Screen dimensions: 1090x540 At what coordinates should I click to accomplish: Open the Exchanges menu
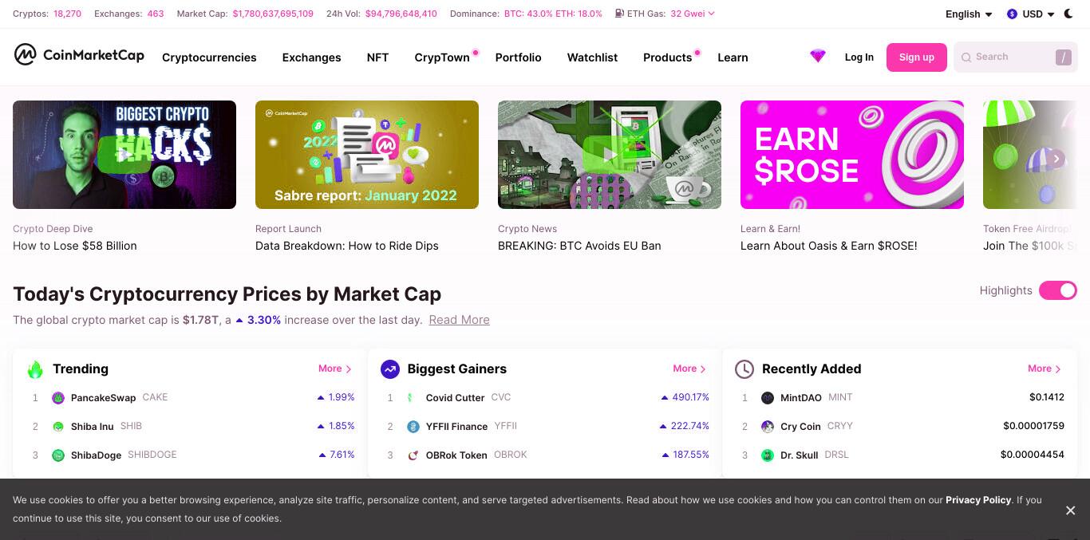[x=311, y=57]
